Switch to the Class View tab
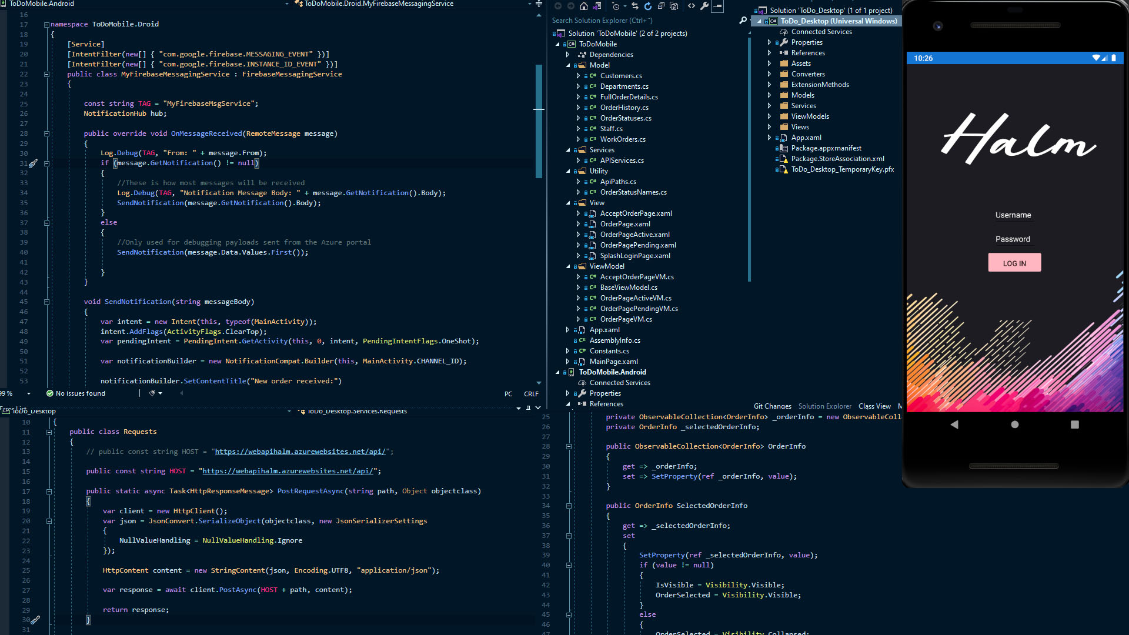The height and width of the screenshot is (635, 1129). (874, 406)
